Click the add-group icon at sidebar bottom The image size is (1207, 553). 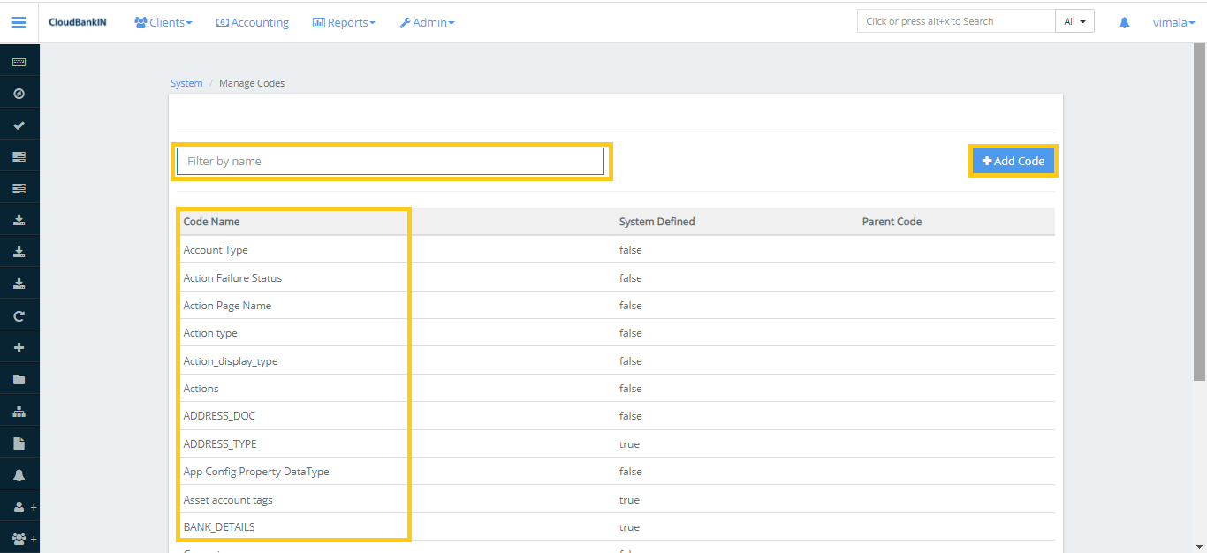click(19, 537)
